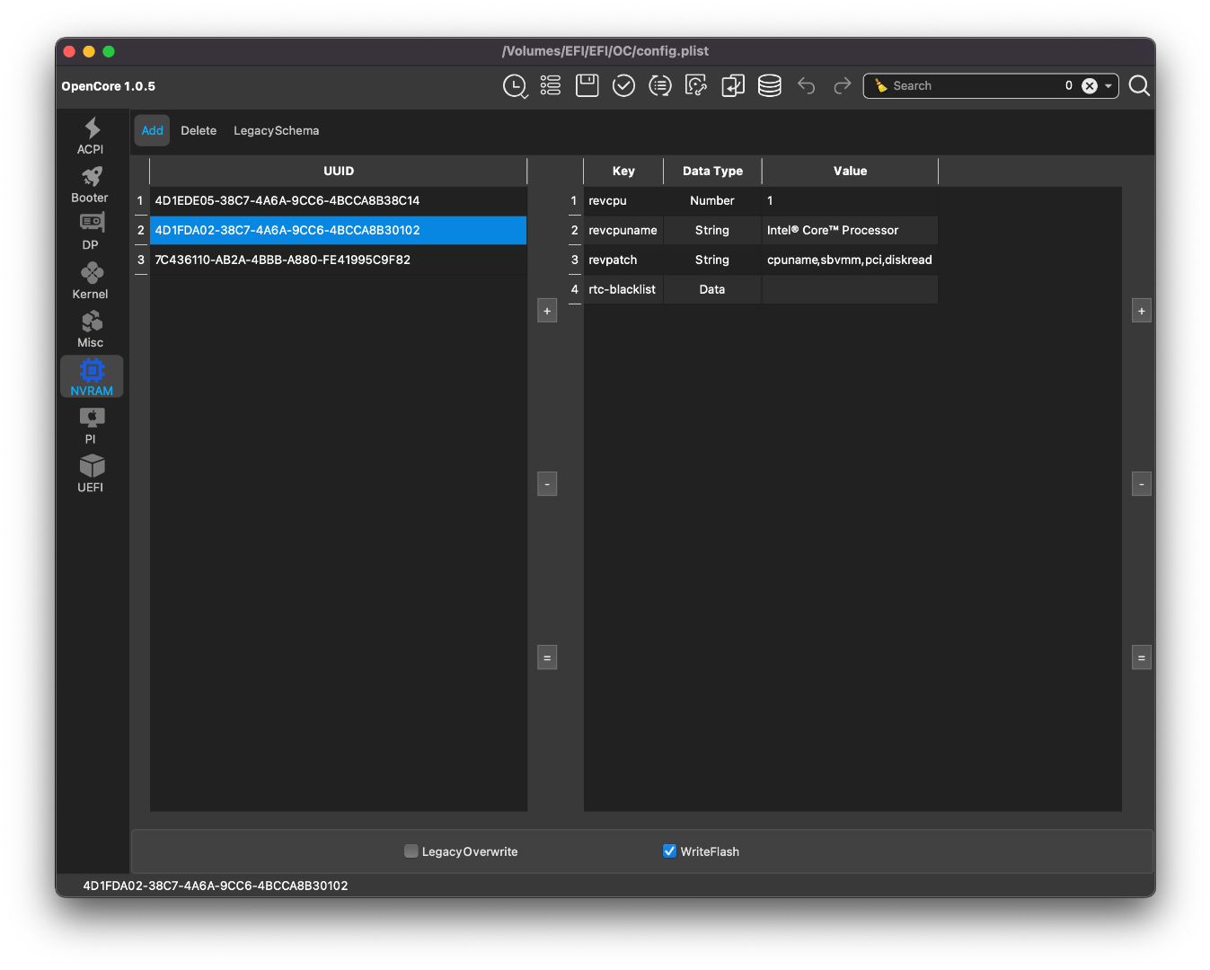Expand the search options dropdown arrow

[1108, 86]
